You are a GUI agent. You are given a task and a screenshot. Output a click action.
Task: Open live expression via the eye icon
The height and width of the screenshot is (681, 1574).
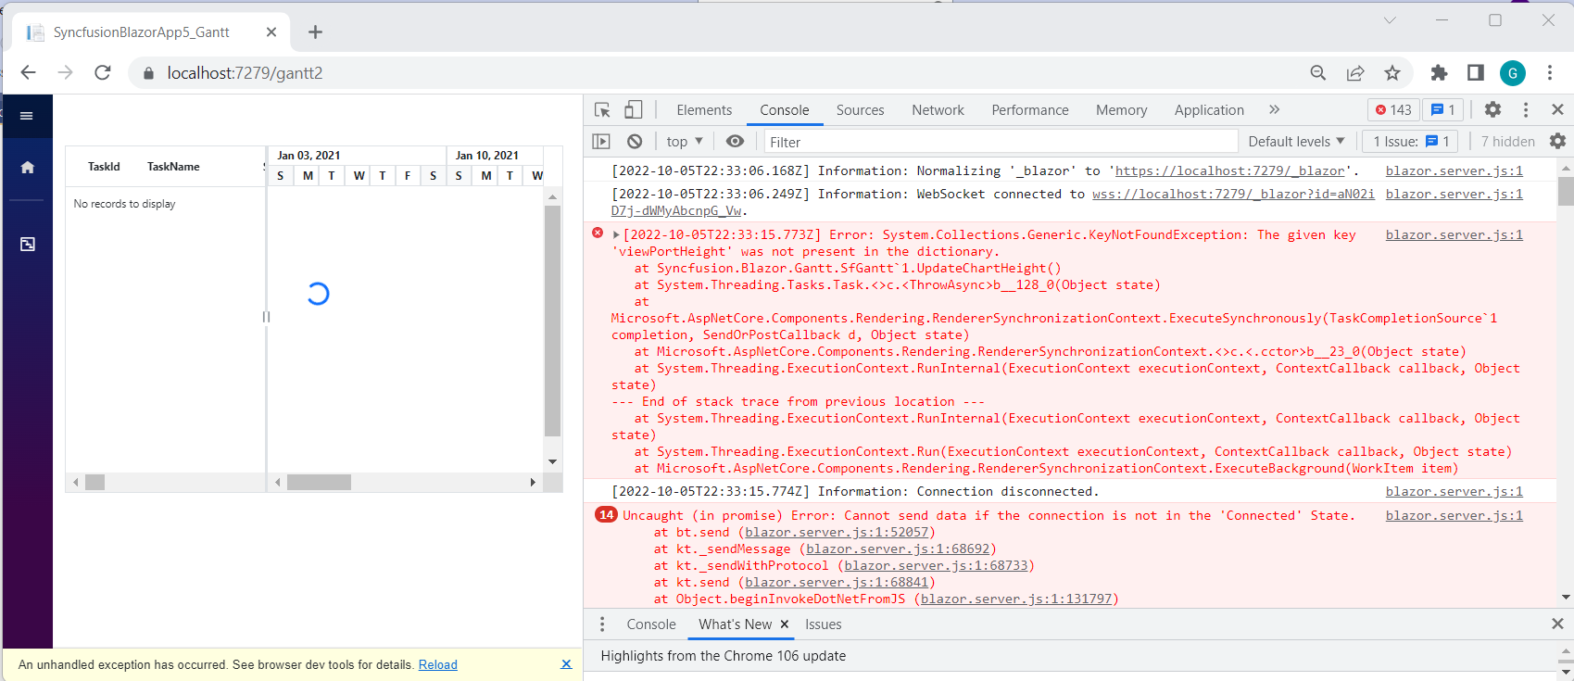click(735, 142)
